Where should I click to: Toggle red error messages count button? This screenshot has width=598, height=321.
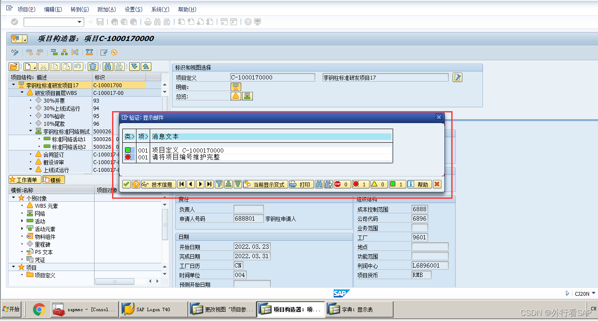point(360,184)
